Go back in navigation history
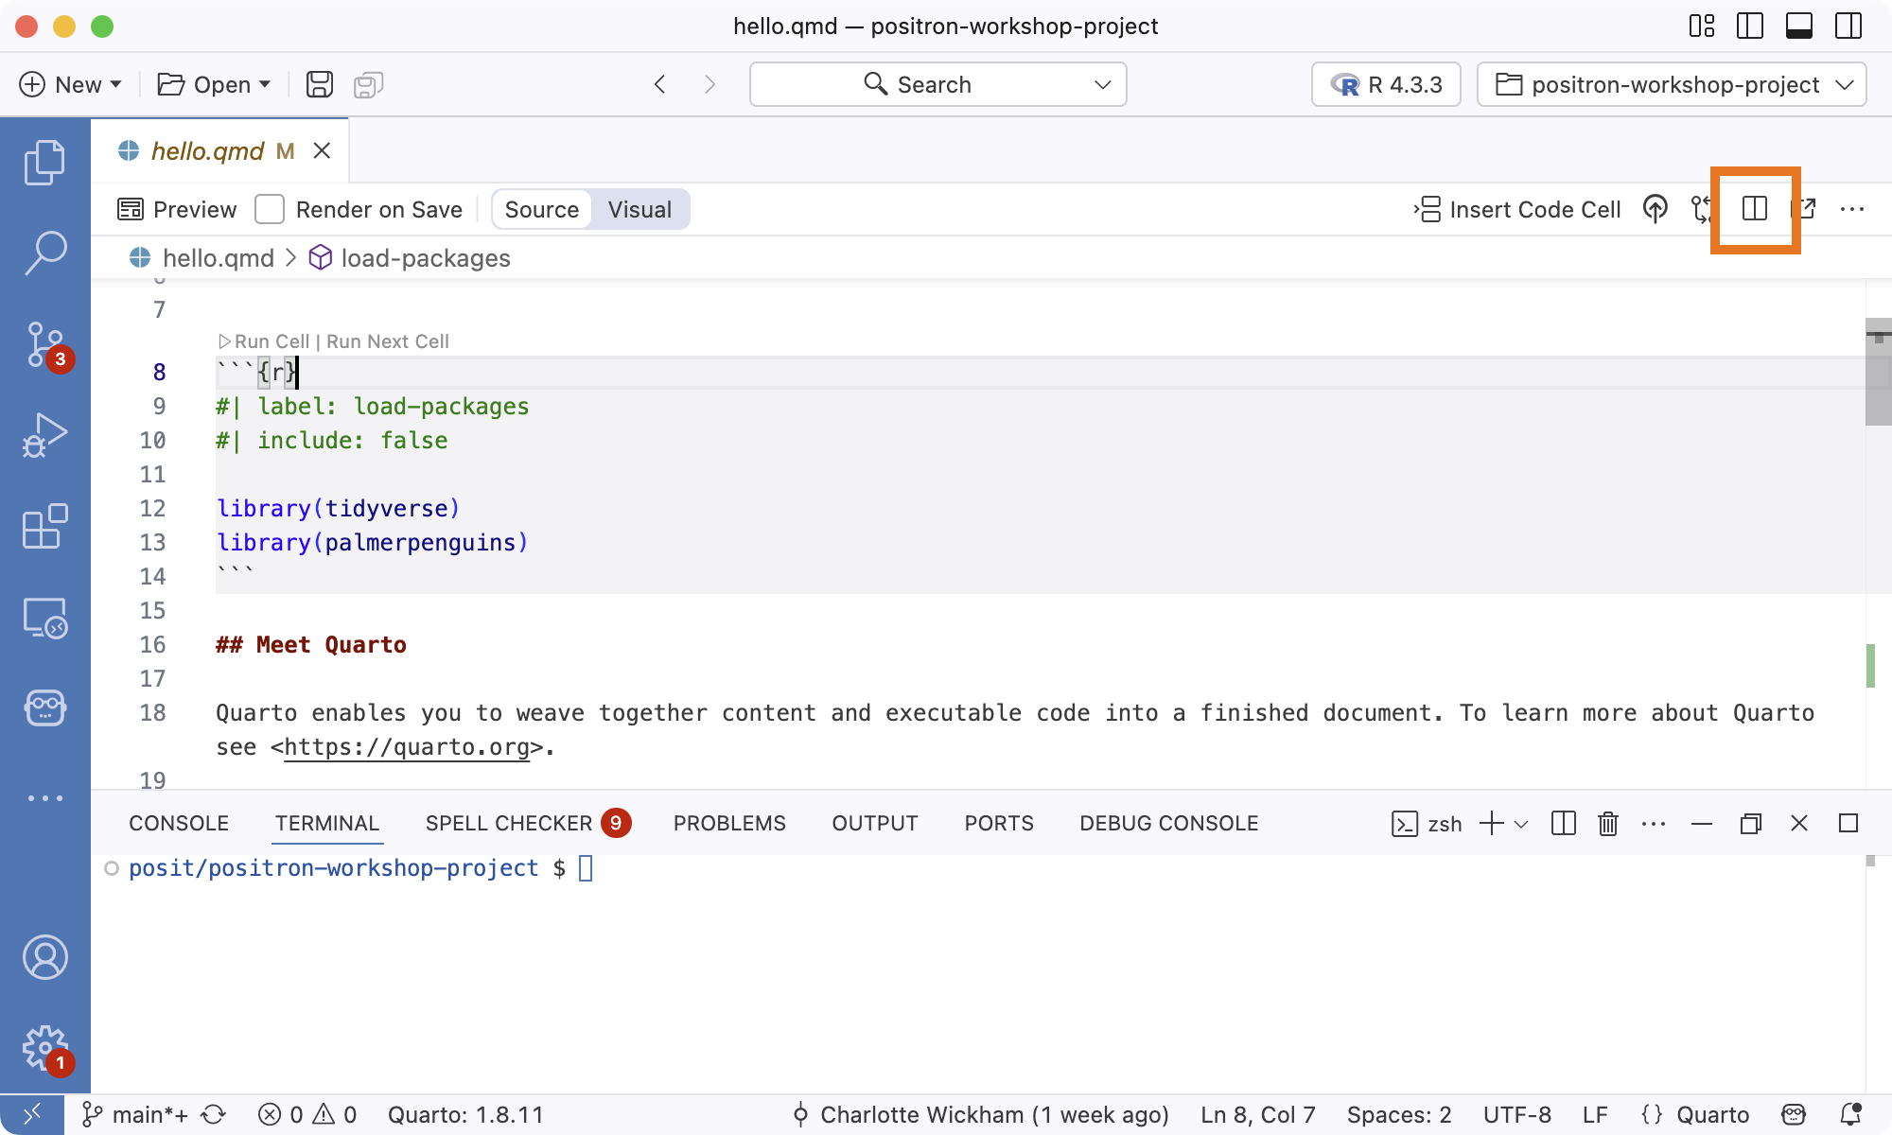 [660, 84]
